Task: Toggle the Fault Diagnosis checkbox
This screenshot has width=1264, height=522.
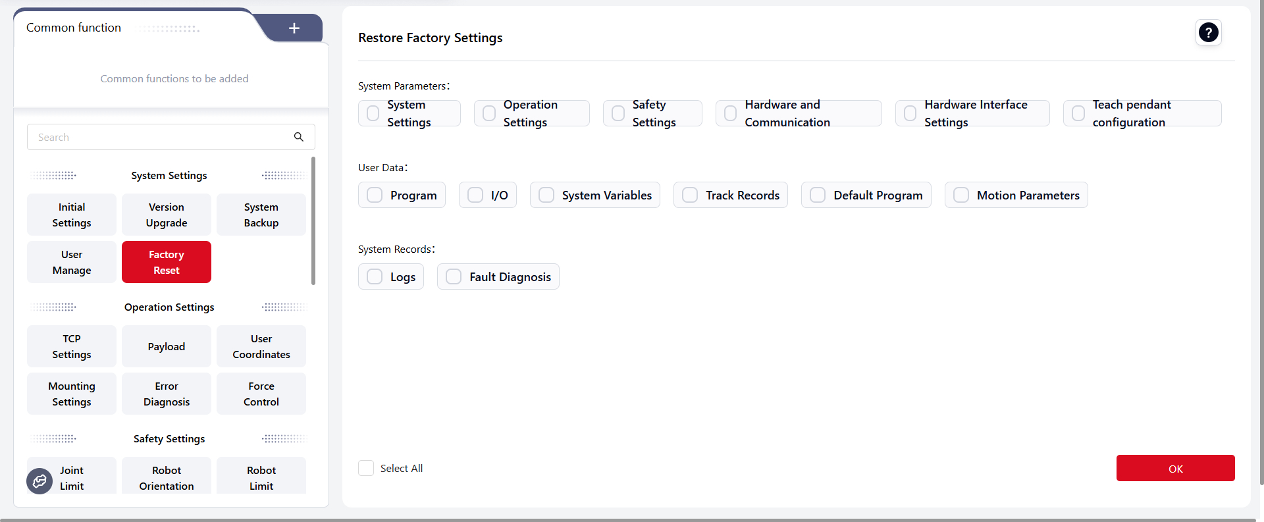Action: click(454, 276)
